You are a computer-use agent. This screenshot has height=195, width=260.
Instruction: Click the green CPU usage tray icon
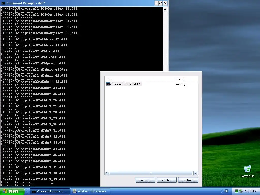236,191
